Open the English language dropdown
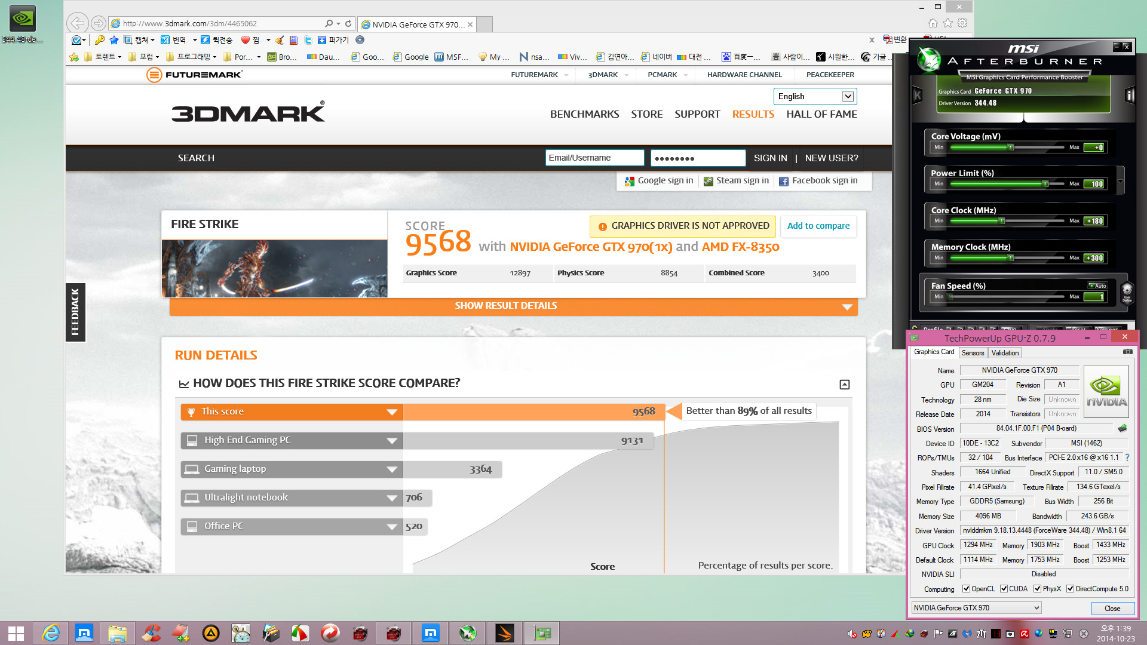 (x=815, y=96)
